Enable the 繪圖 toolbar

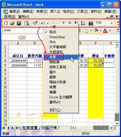tap(61, 92)
